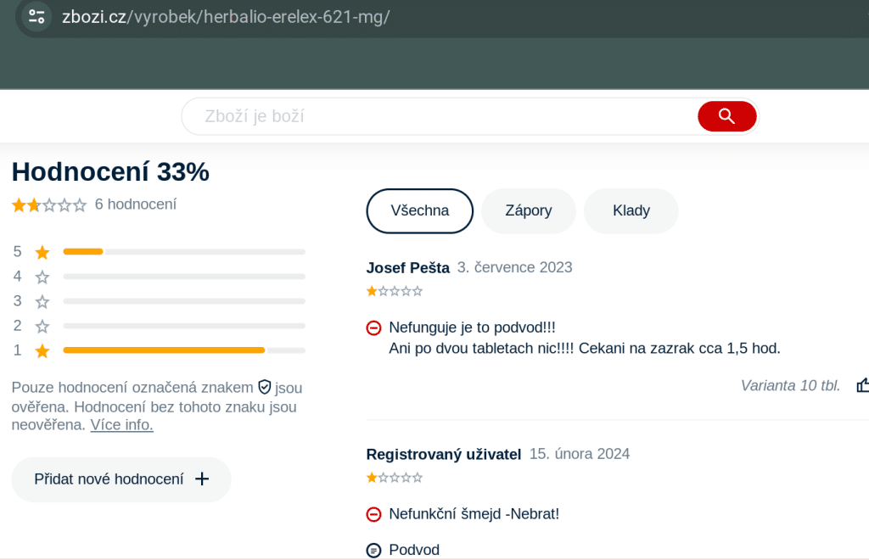Click comment icon beside "Podvod"

point(374,551)
